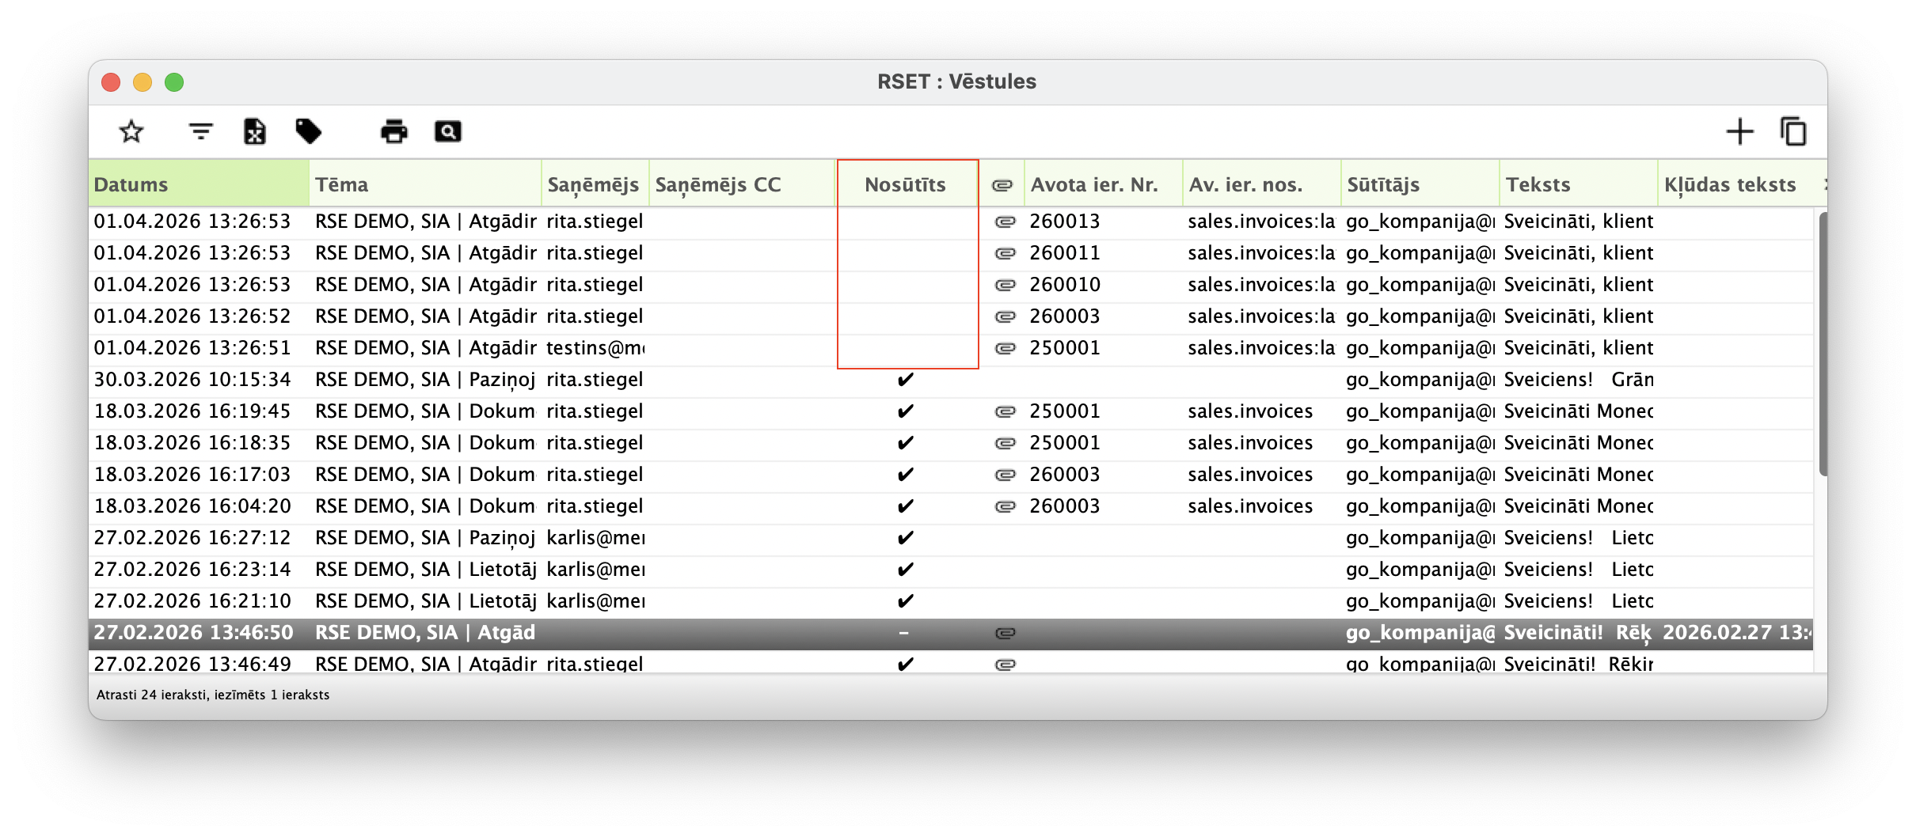Click the Tēma column header
1916x837 pixels.
pyautogui.click(x=424, y=185)
